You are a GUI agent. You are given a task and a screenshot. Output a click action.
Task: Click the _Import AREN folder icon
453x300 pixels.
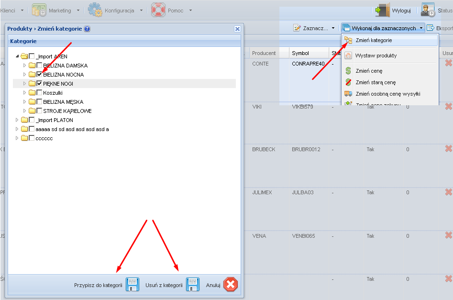pos(24,56)
